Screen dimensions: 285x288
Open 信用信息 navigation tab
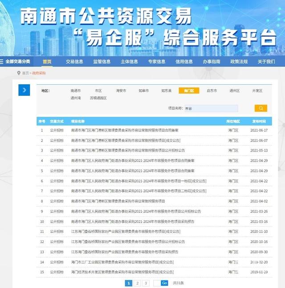click(184, 62)
